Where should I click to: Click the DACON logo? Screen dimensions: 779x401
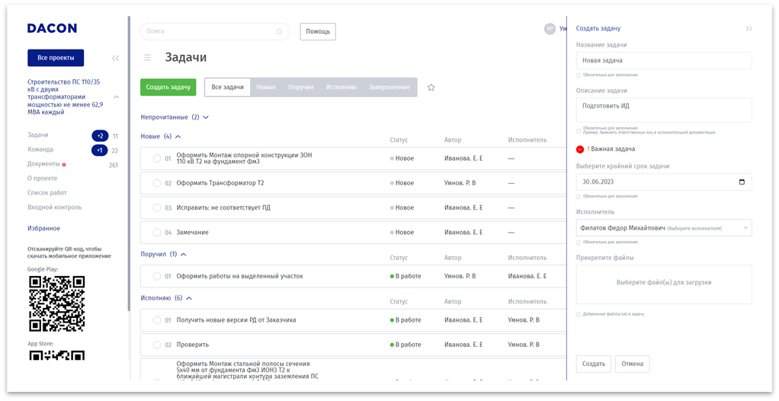point(52,28)
